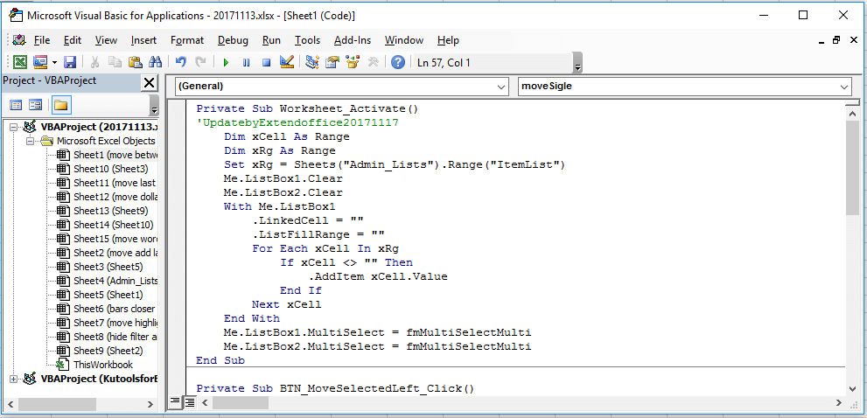867x418 pixels.
Task: Open the Insert menu
Action: [x=143, y=40]
